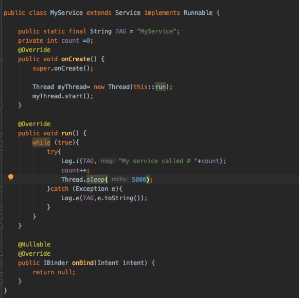Click the millis: parameter hint
The height and width of the screenshot is (298, 299).
pos(119,180)
